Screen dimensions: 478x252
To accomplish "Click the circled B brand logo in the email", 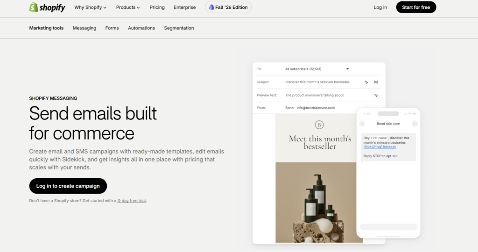I will pos(319,125).
